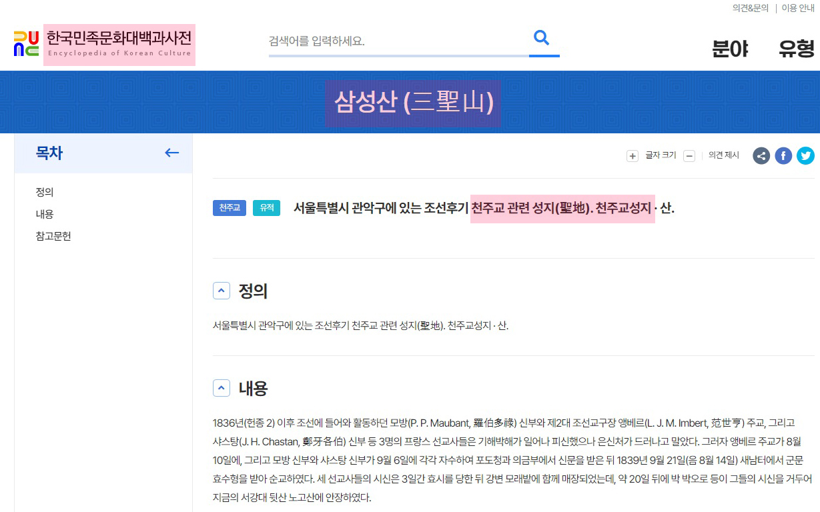Image resolution: width=820 pixels, height=512 pixels.
Task: Open the 분야 menu
Action: point(730,49)
